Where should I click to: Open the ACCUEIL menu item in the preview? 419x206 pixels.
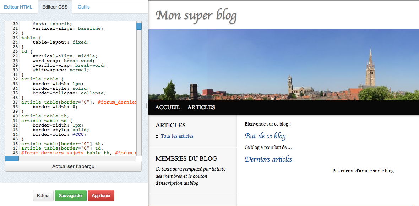point(168,107)
